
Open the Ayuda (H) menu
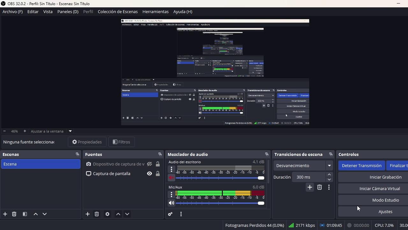[x=183, y=11]
